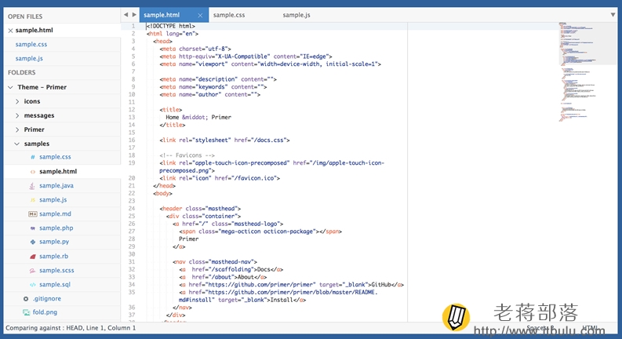Image resolution: width=622 pixels, height=339 pixels.
Task: Expand the icons folder
Action: (x=17, y=101)
